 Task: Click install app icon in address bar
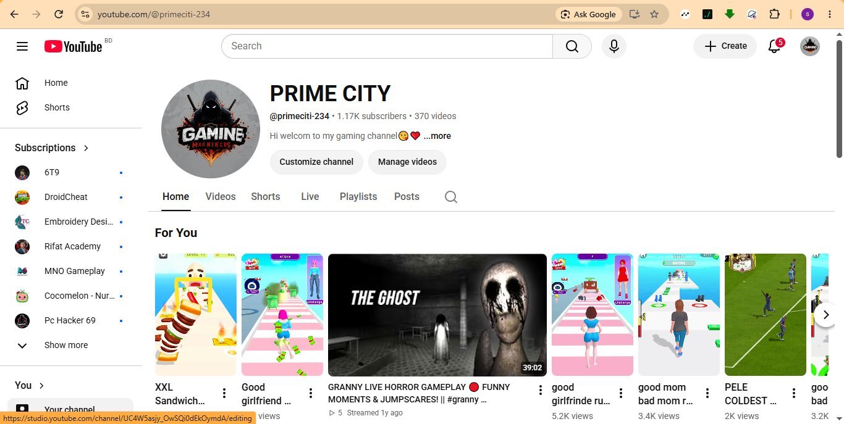coord(635,14)
